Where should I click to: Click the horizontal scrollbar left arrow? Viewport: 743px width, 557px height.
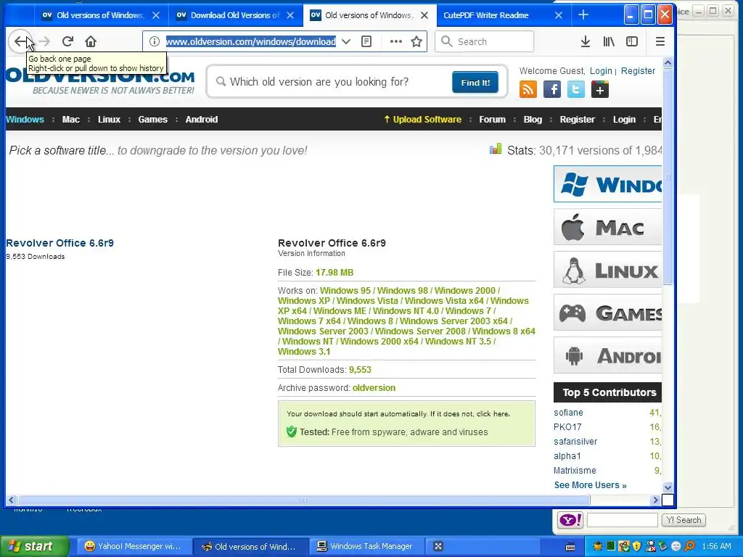tap(11, 500)
